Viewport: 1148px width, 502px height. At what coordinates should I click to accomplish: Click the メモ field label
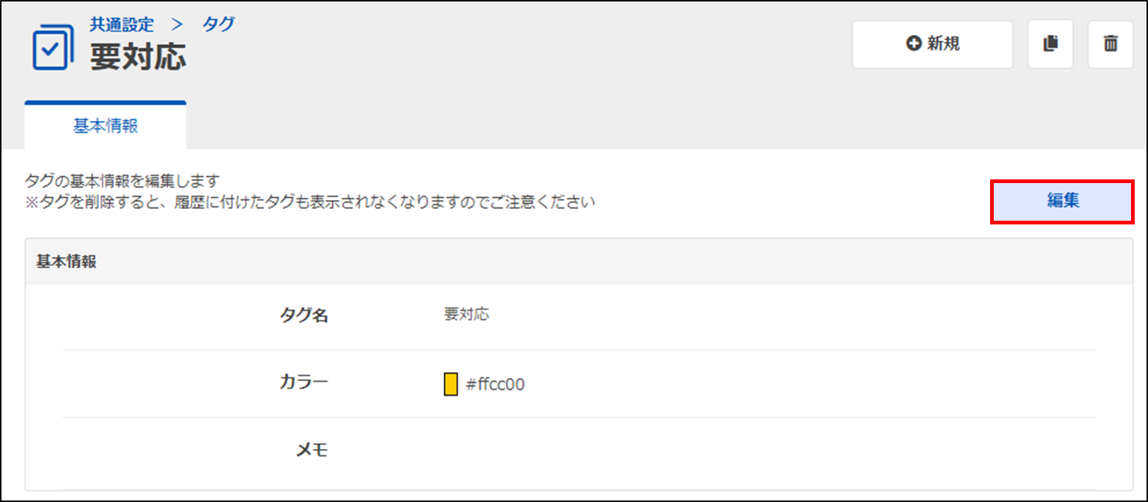(311, 450)
